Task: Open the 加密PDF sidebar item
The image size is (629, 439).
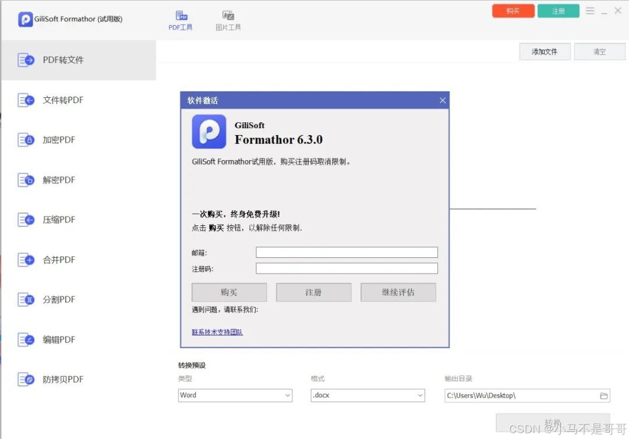Action: (x=79, y=140)
